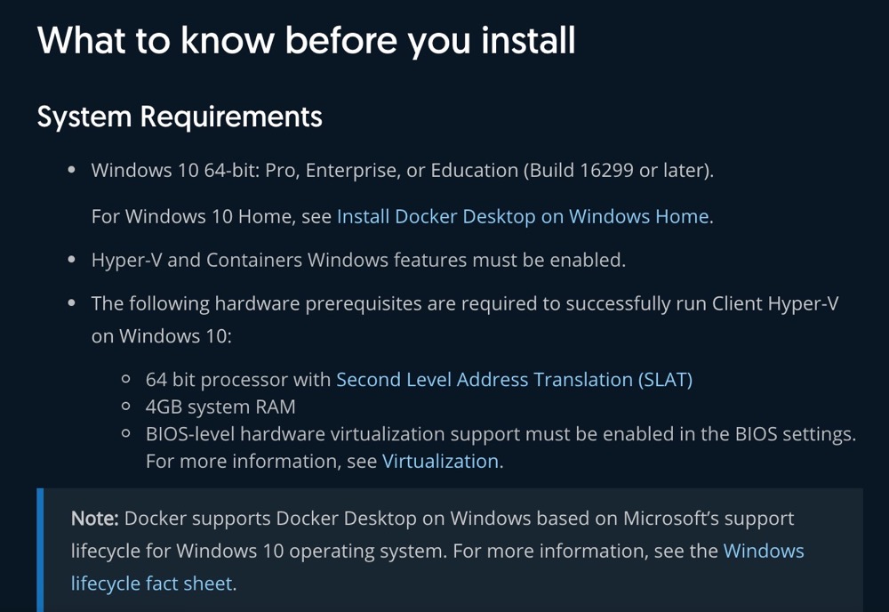This screenshot has height=612, width=889.
Task: Click the bold "Note:" label
Action: pyautogui.click(x=94, y=519)
